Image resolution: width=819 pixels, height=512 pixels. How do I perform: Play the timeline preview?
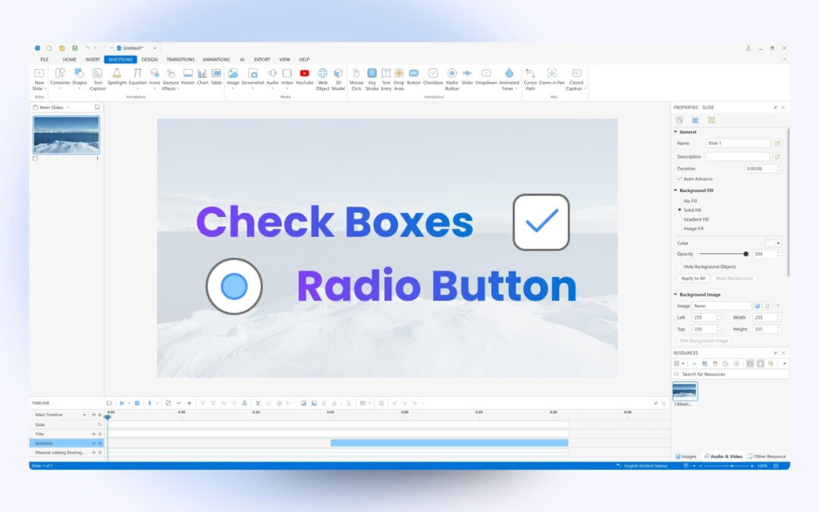pos(121,404)
